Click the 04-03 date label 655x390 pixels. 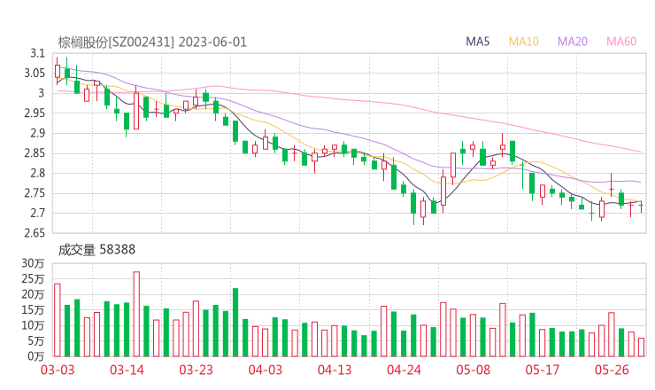pyautogui.click(x=266, y=370)
